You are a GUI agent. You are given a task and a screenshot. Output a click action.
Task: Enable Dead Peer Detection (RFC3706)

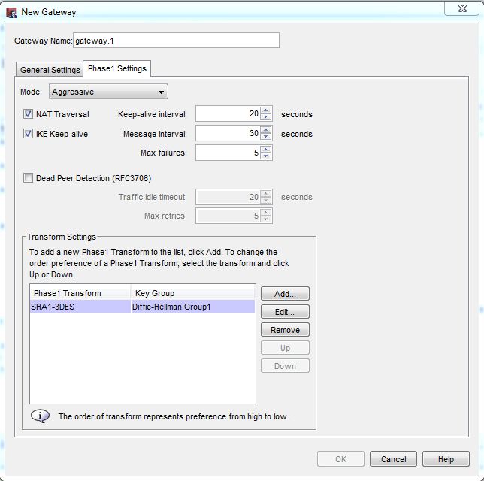tap(29, 178)
